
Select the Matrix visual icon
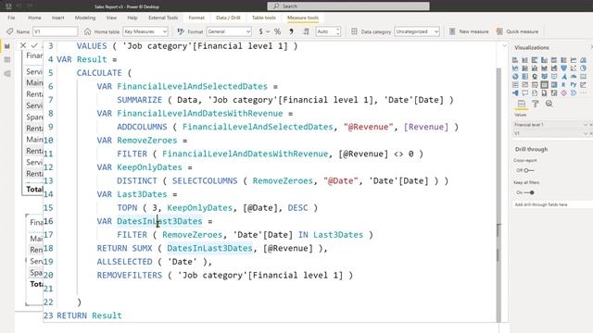[x=554, y=84]
